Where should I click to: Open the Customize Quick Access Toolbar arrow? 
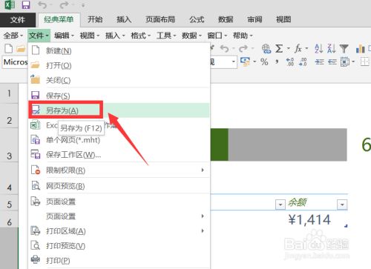83,5
